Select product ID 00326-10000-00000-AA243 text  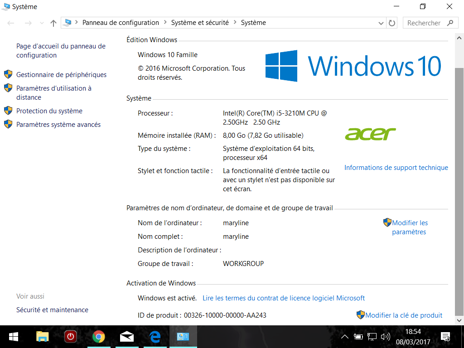[x=225, y=315]
